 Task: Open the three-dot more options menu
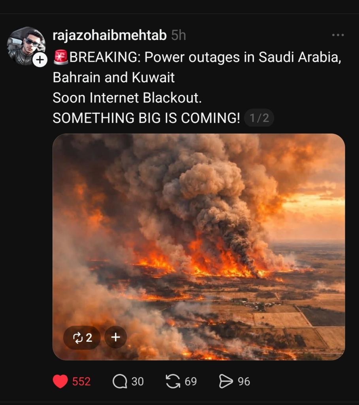[x=338, y=36]
